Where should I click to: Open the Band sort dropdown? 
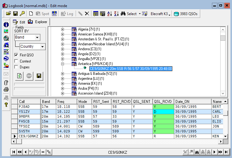click(37, 37)
